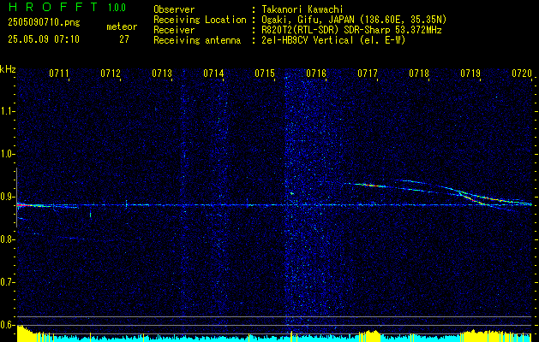The width and height of the screenshot is (539, 342).
Task: Click the kHz axis unit label
Action: point(8,69)
